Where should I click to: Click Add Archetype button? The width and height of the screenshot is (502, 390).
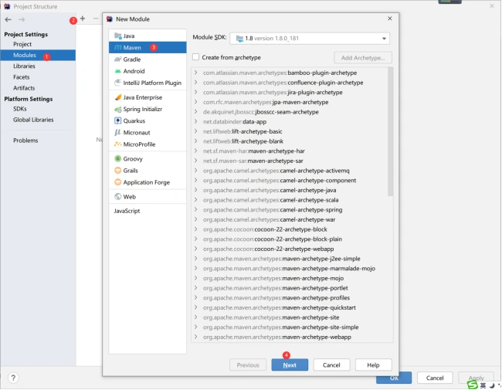363,58
